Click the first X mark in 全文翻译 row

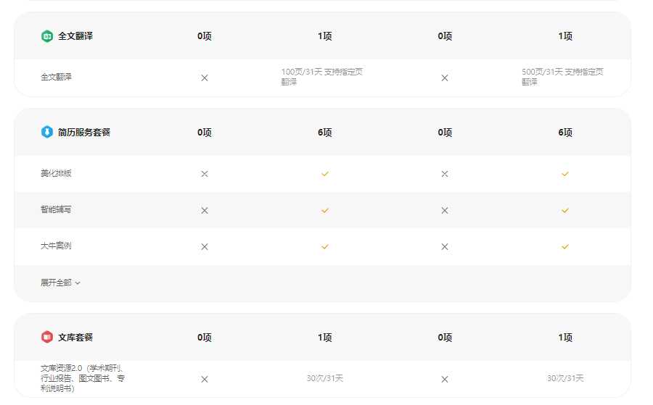pos(205,78)
